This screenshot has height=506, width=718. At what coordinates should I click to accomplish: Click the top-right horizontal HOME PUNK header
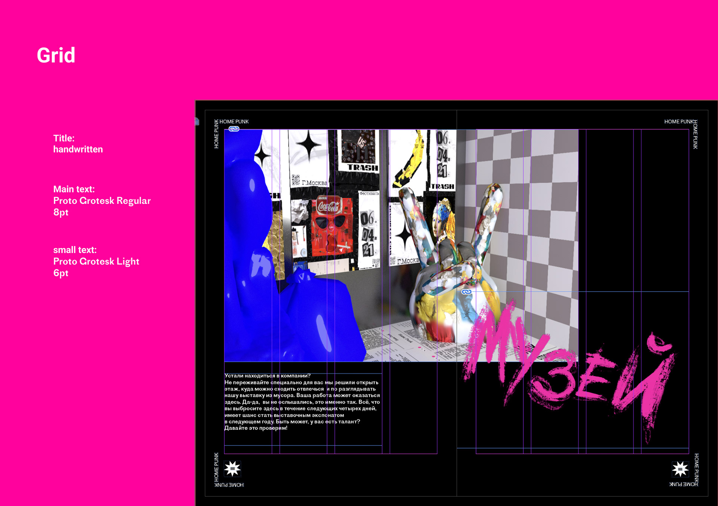pos(678,122)
